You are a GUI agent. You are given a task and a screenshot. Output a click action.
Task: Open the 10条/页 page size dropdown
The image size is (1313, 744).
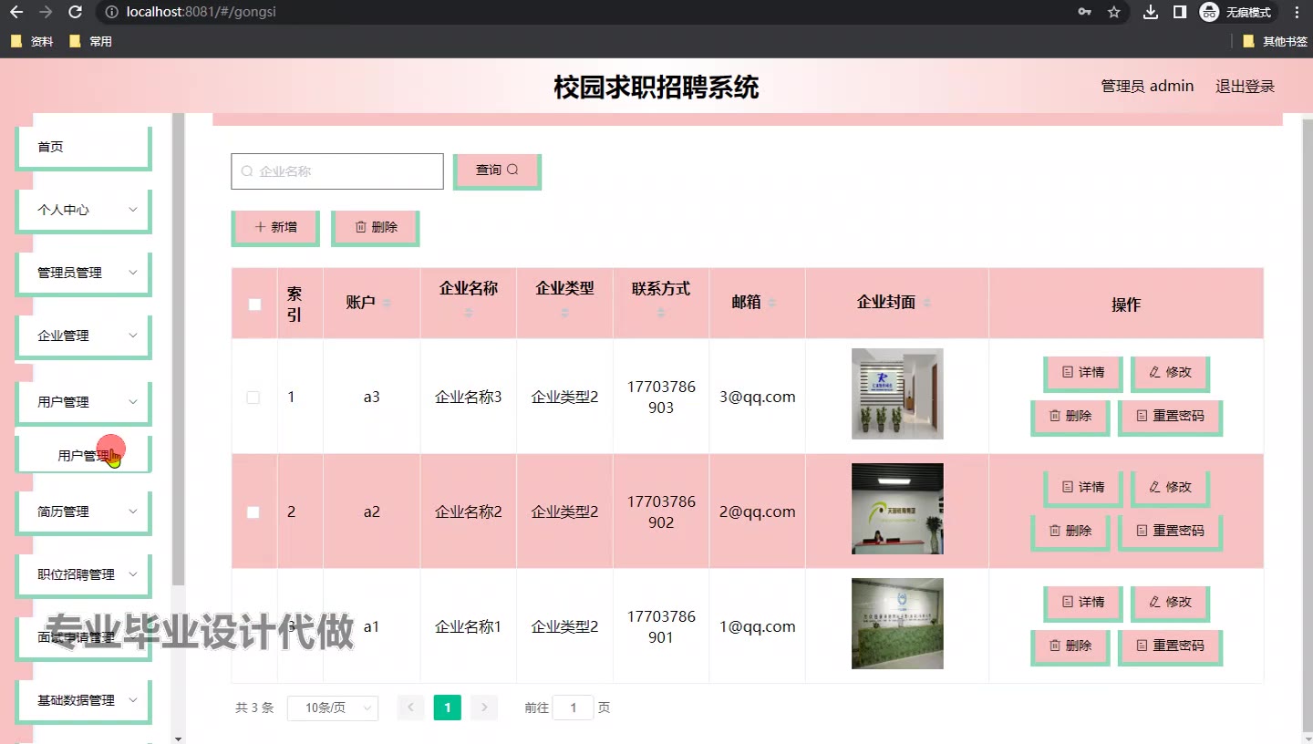[333, 708]
